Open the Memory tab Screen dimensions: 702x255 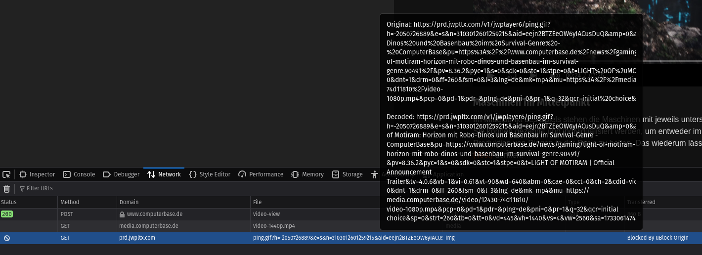pos(307,174)
